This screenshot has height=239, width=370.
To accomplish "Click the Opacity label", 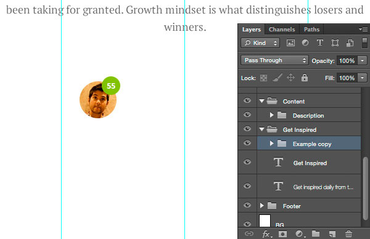I will 323,61.
